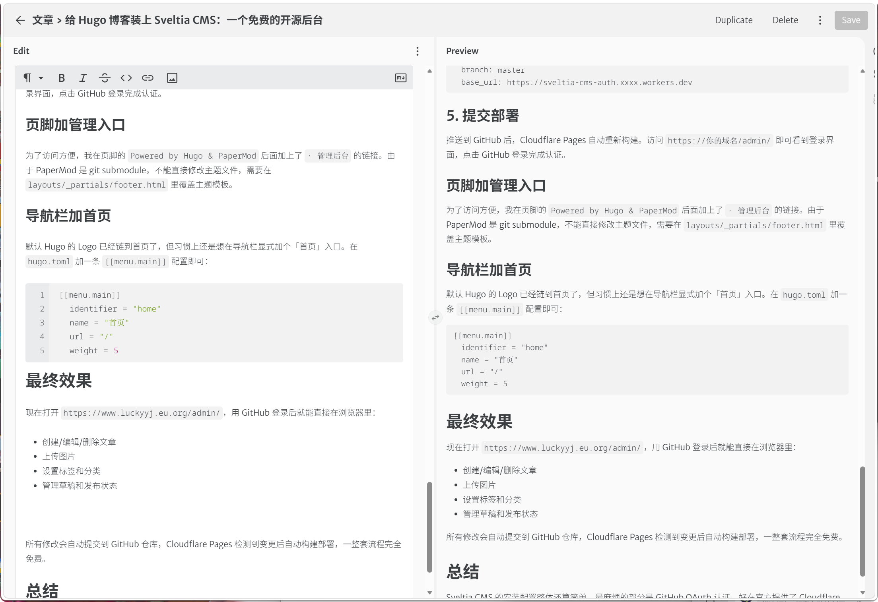Click code line identifier = "home" in editor

(x=115, y=309)
